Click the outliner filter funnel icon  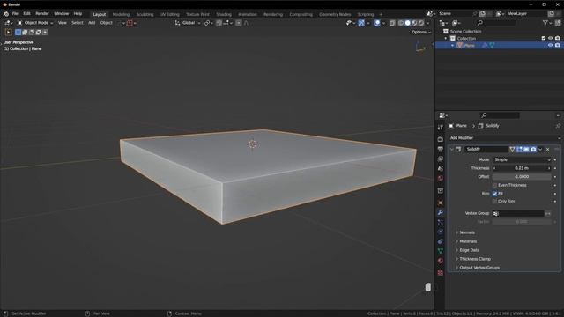click(x=545, y=23)
